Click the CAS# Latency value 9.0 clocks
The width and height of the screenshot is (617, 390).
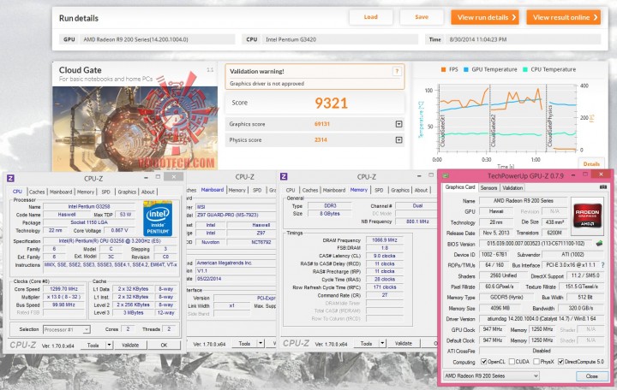coord(385,256)
